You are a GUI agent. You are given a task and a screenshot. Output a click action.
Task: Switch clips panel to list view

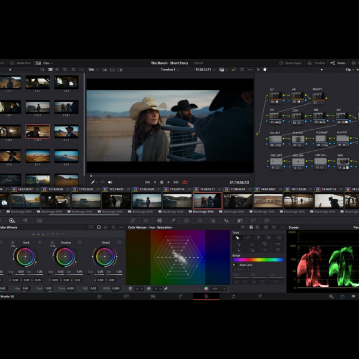coord(57,69)
